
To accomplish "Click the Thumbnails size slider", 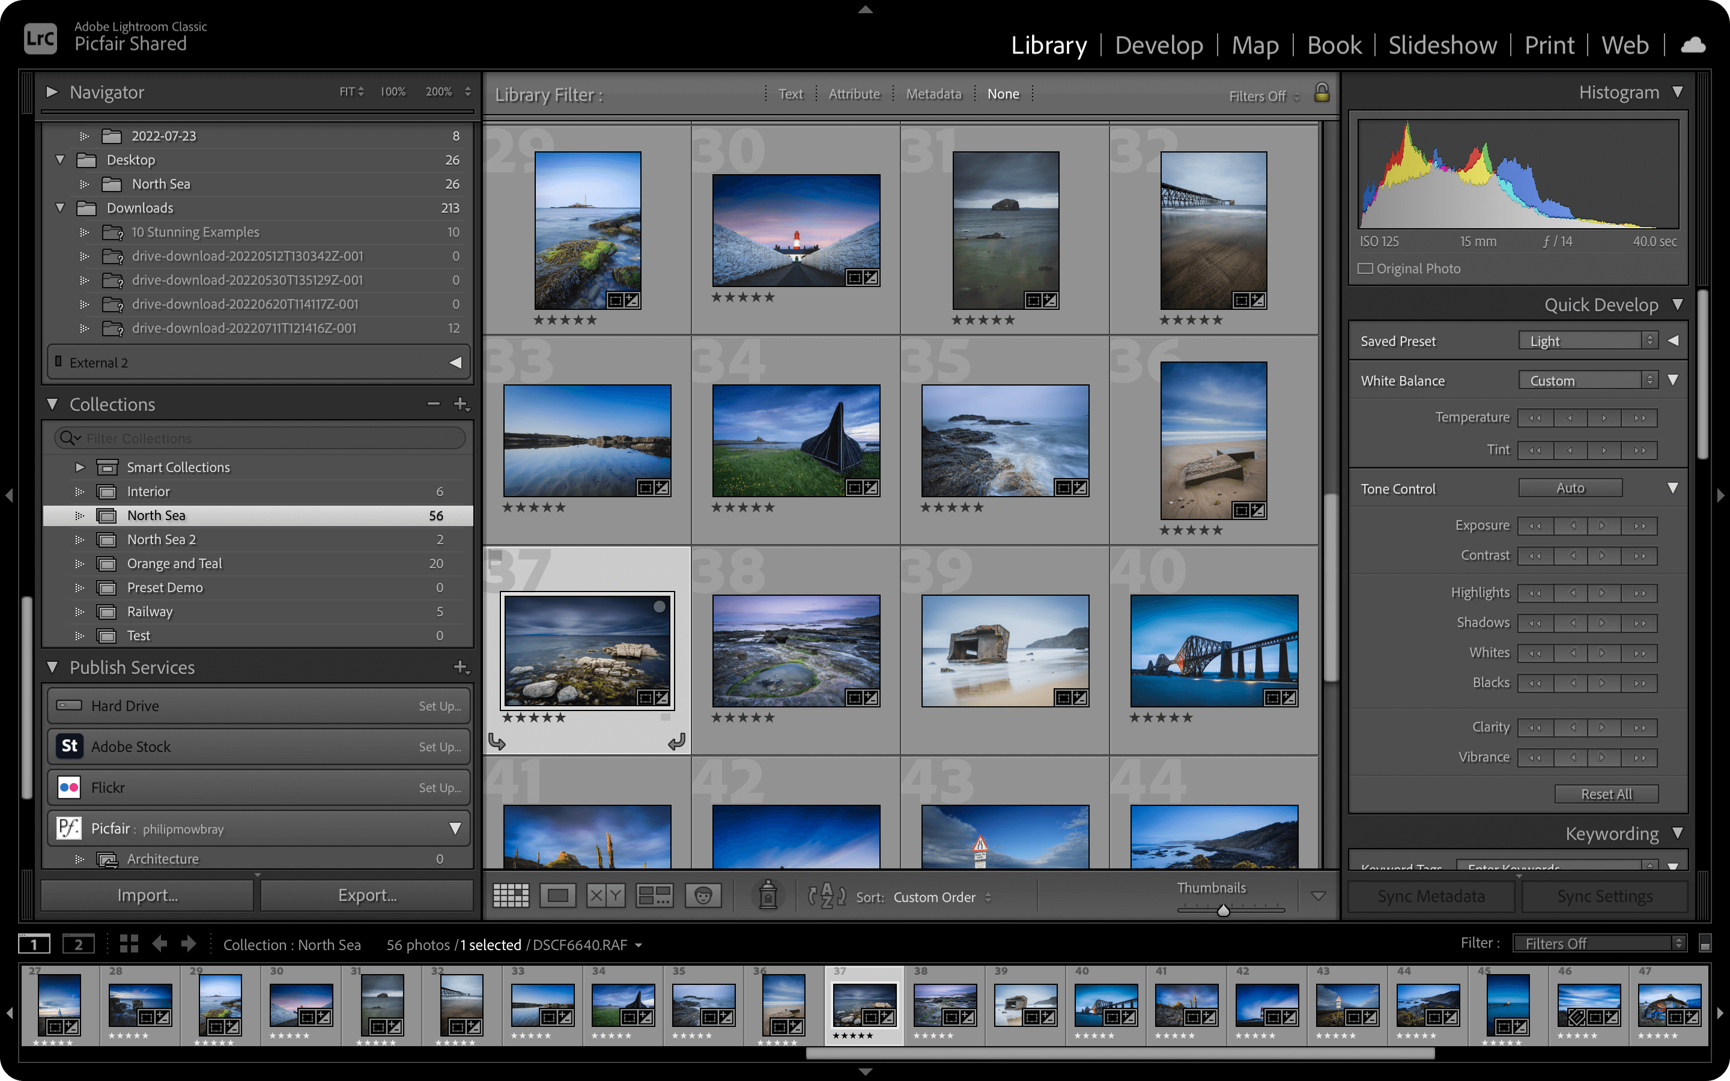I will (x=1223, y=910).
